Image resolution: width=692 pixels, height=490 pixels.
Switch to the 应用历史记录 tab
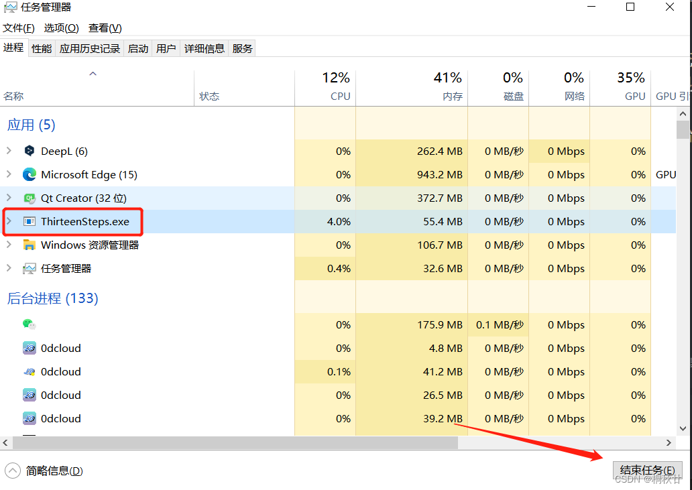pyautogui.click(x=90, y=48)
